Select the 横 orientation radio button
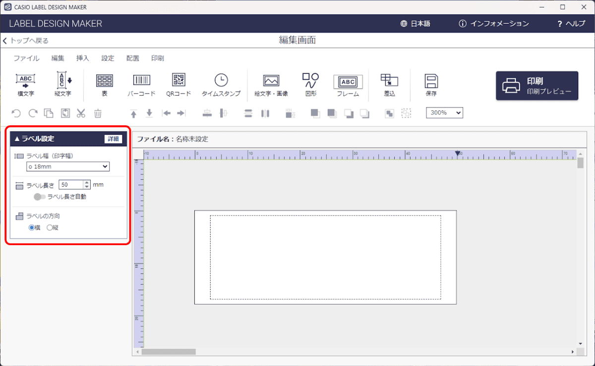This screenshot has width=595, height=366. pyautogui.click(x=32, y=228)
